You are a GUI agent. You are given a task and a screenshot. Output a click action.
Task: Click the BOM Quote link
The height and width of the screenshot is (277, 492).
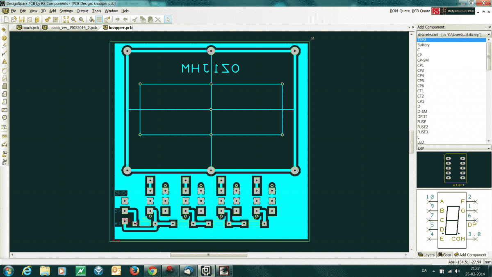tap(400, 11)
